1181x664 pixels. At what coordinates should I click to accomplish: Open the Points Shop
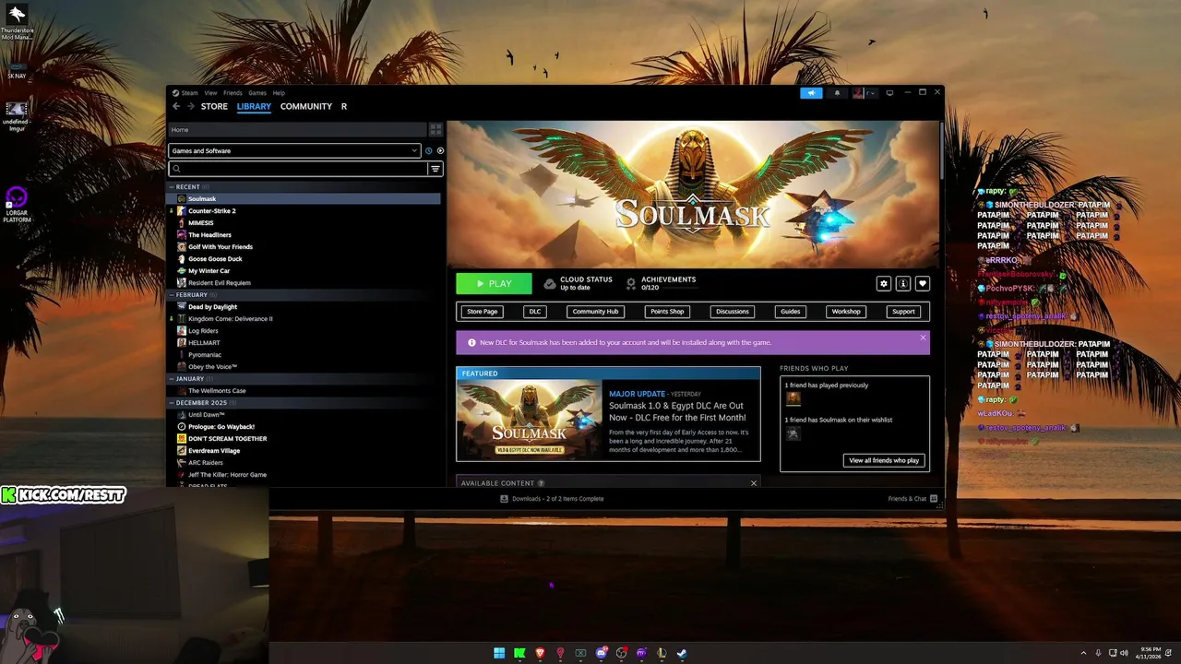click(x=667, y=312)
